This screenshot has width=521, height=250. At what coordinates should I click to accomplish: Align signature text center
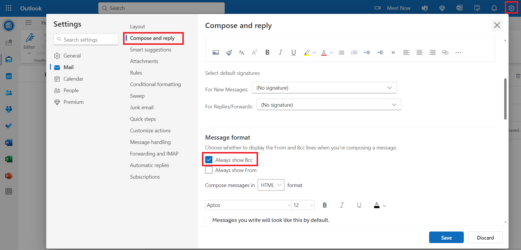(419, 52)
